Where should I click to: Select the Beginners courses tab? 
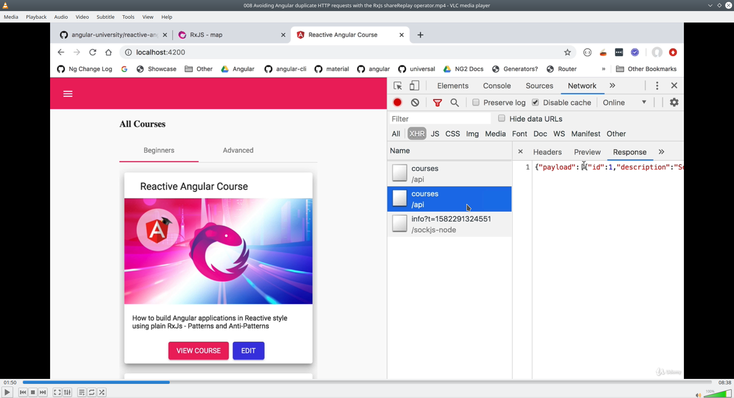click(x=159, y=150)
